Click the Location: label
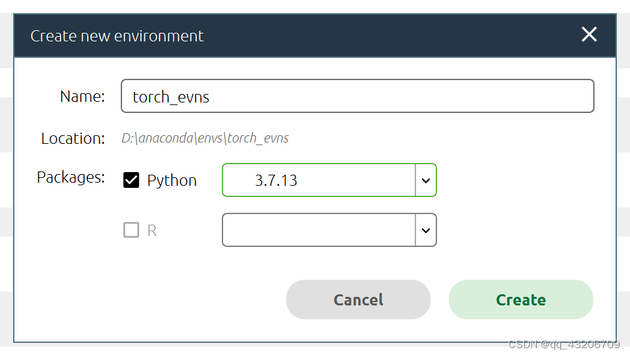Viewport: 630px width, 356px height. point(73,139)
